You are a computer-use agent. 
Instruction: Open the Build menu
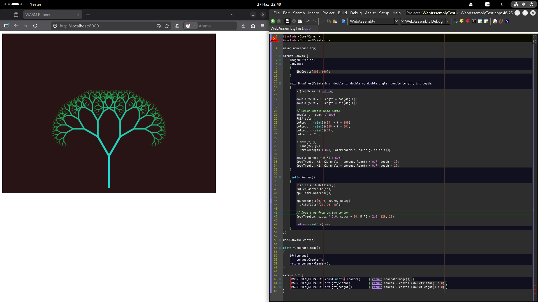click(x=342, y=13)
